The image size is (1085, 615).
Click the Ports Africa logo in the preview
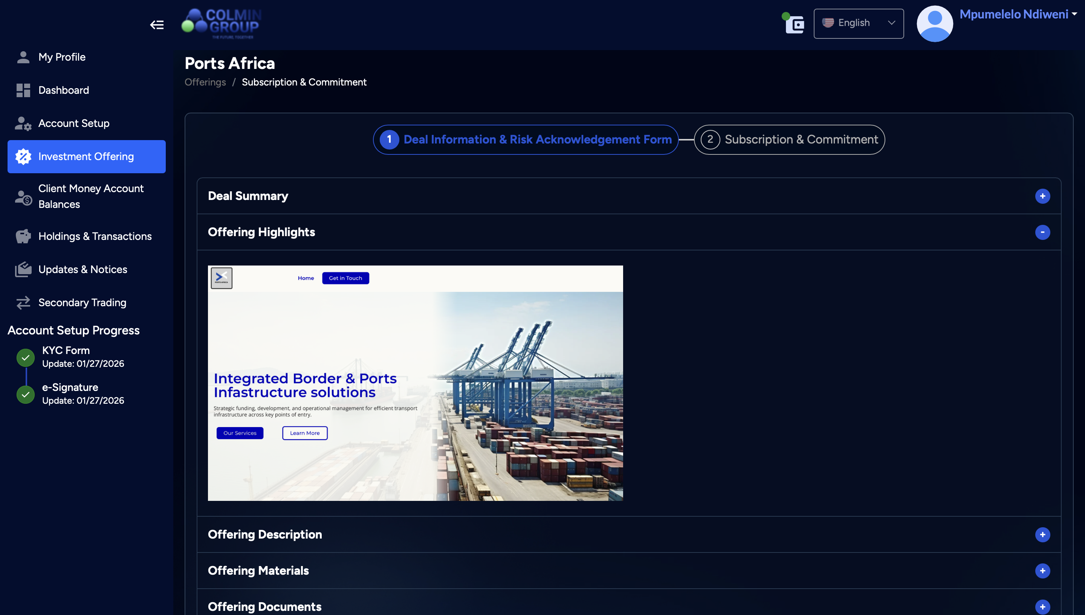222,278
